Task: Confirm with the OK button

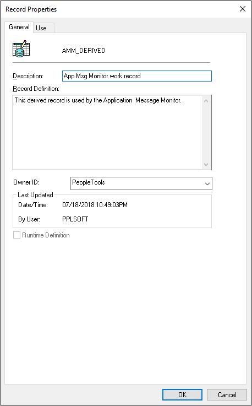Action: point(183,394)
